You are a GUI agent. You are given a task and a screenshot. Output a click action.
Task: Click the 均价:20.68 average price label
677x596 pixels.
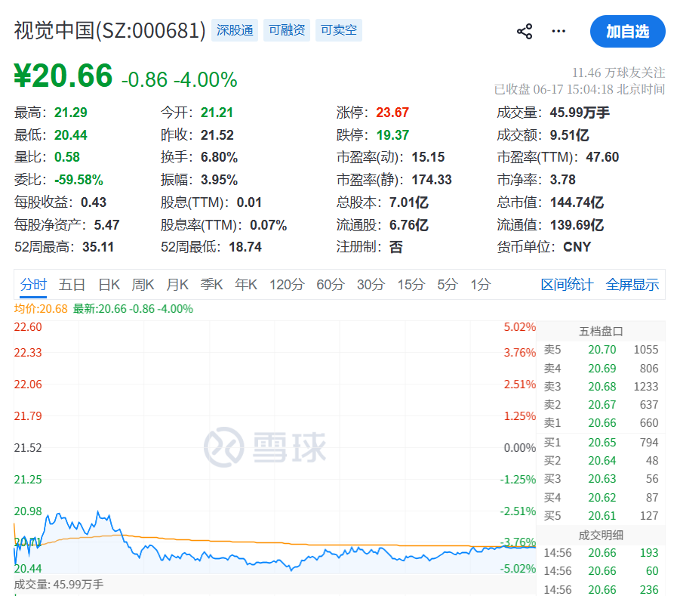pos(41,309)
